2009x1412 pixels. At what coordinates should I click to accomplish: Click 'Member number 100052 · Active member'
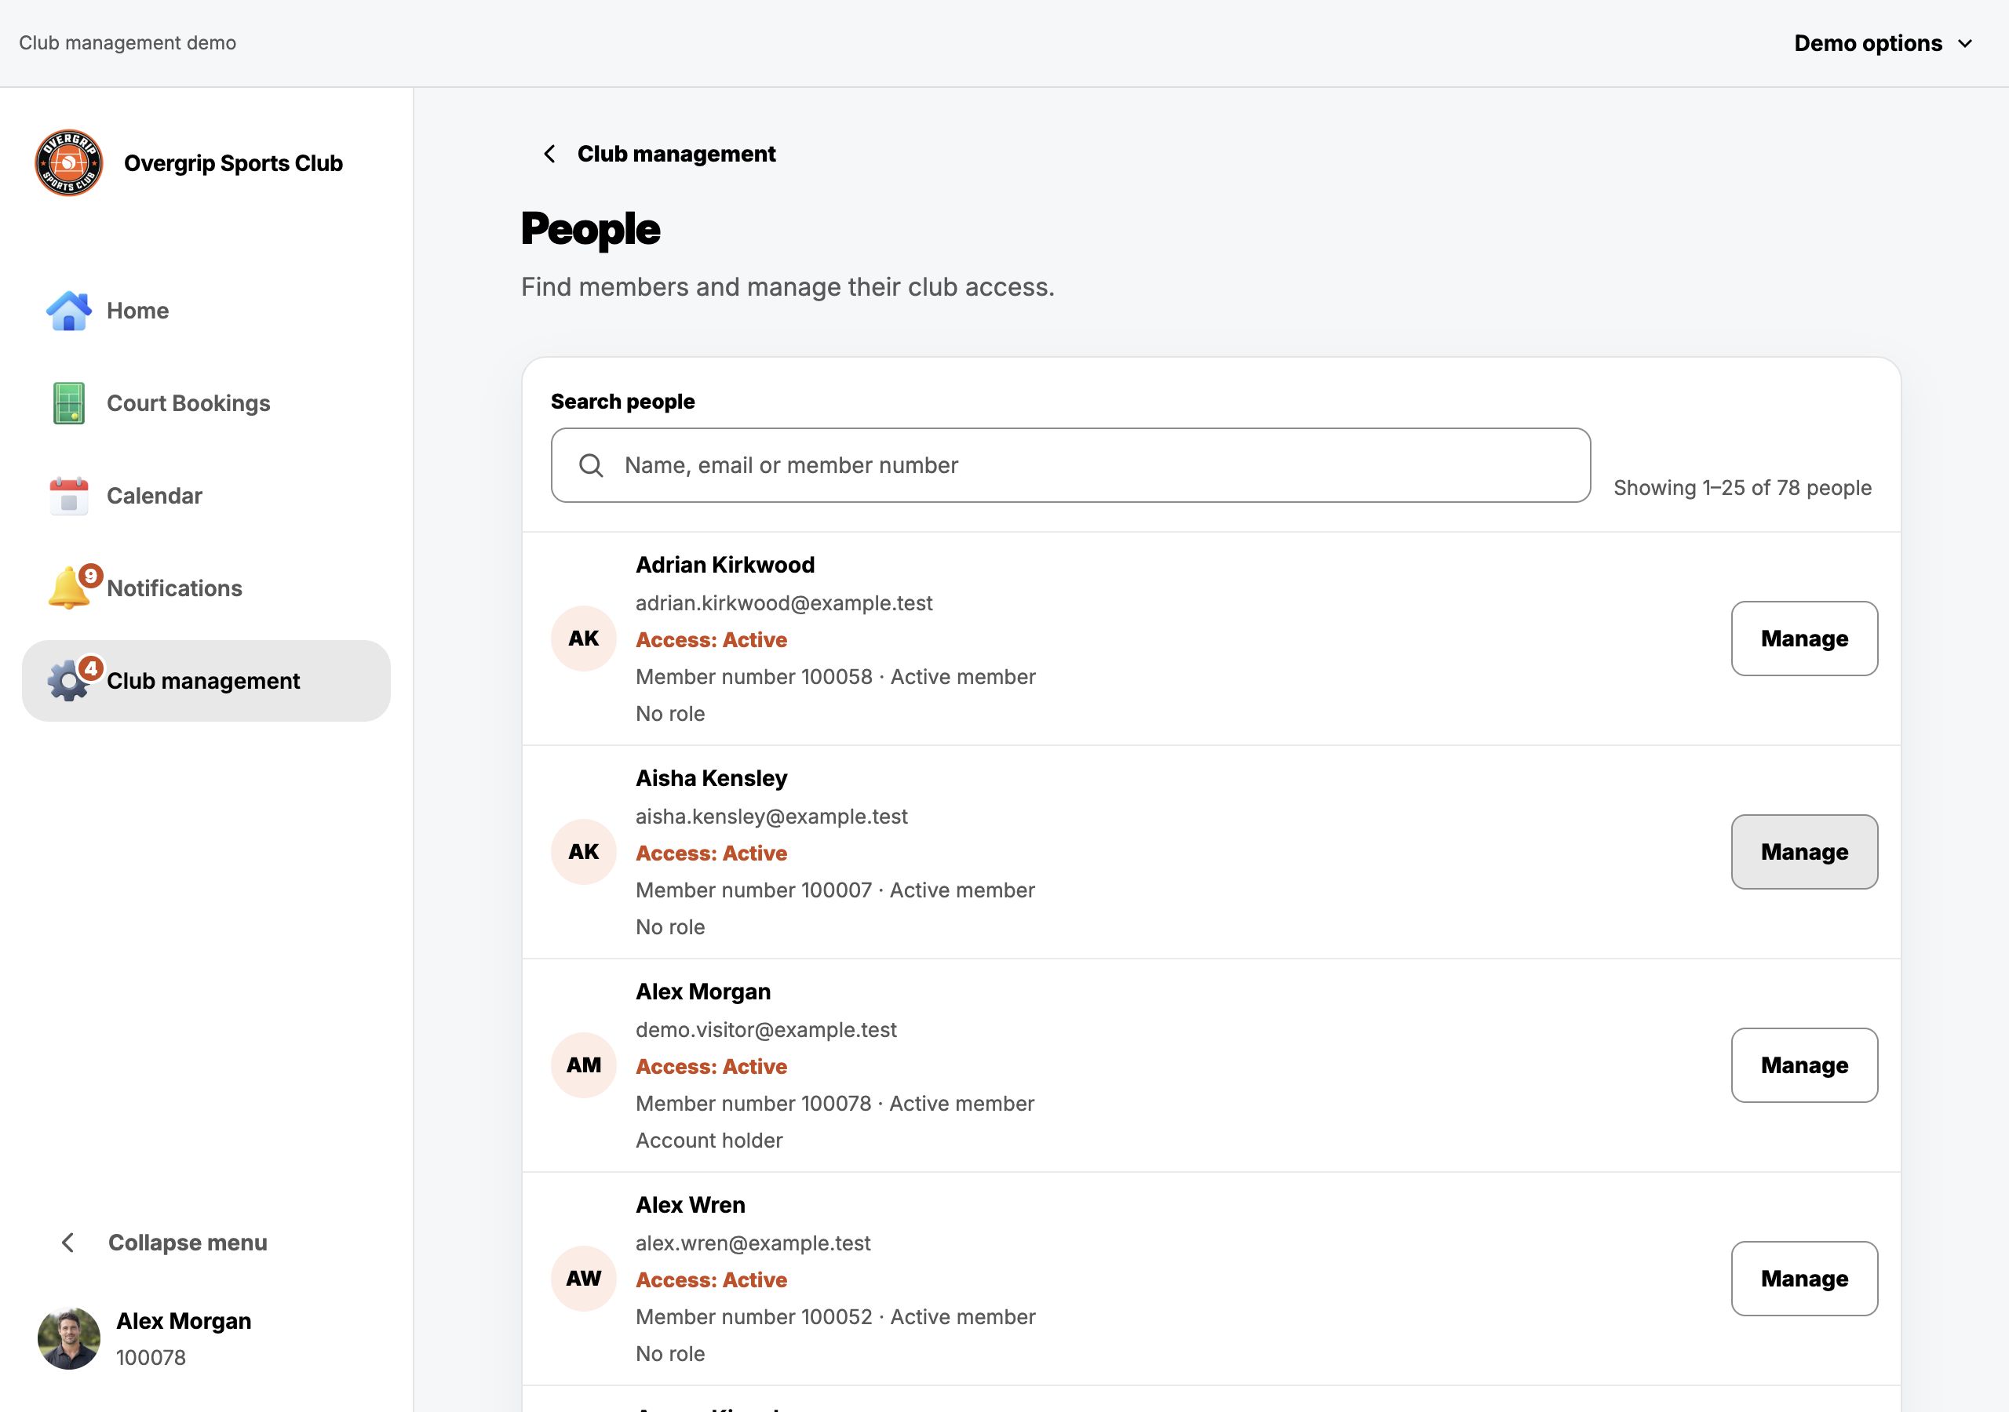coord(836,1318)
